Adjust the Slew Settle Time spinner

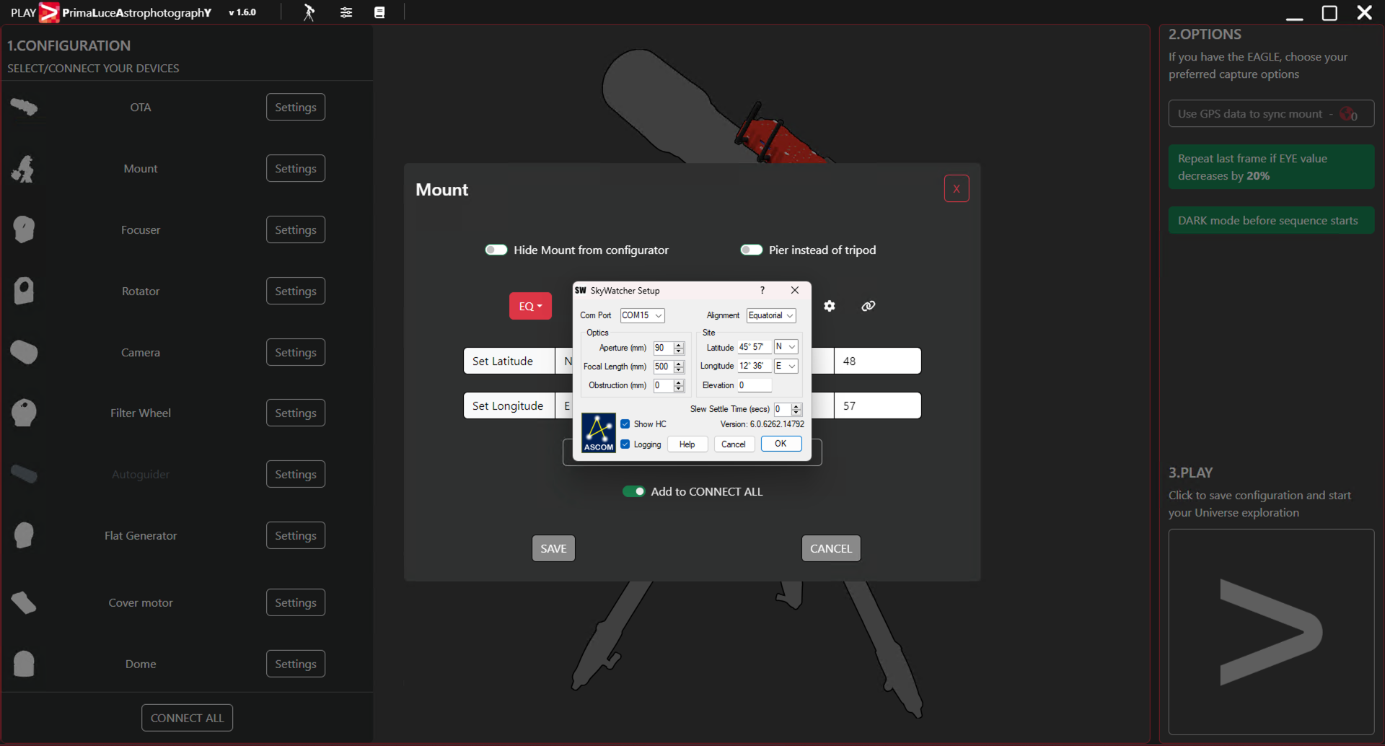coord(796,409)
